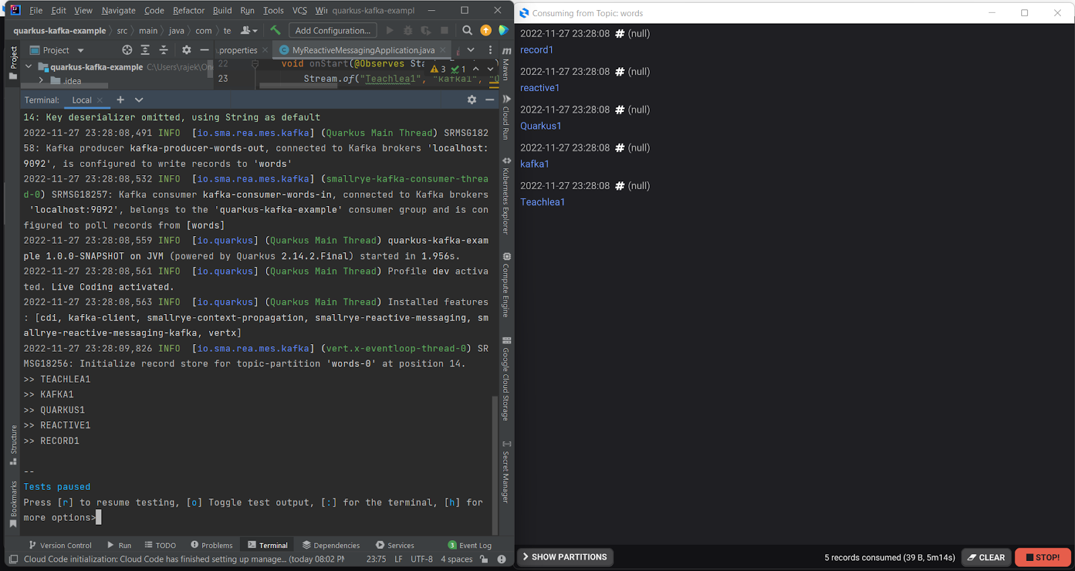Open terminal sessions dropdown chevron

pyautogui.click(x=139, y=99)
